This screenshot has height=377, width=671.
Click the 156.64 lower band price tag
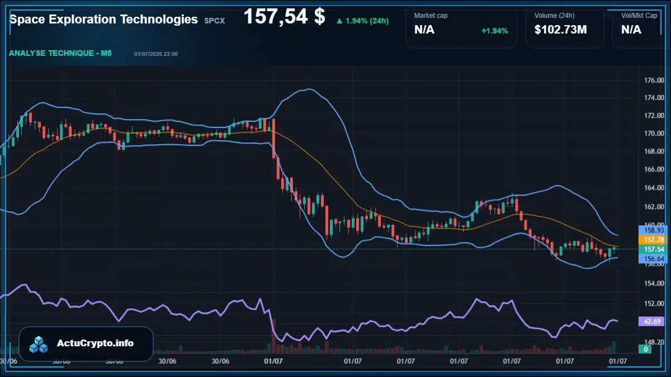[654, 259]
